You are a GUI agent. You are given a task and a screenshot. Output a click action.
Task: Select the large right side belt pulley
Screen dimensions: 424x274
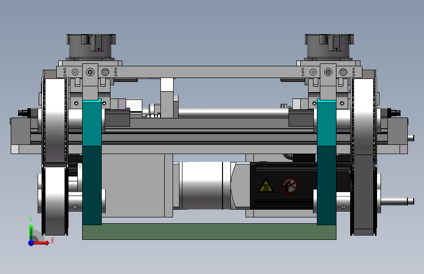point(364,157)
